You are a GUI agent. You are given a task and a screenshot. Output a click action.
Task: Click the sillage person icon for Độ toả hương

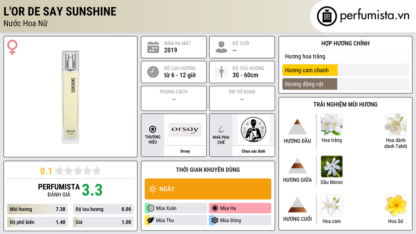tap(221, 72)
